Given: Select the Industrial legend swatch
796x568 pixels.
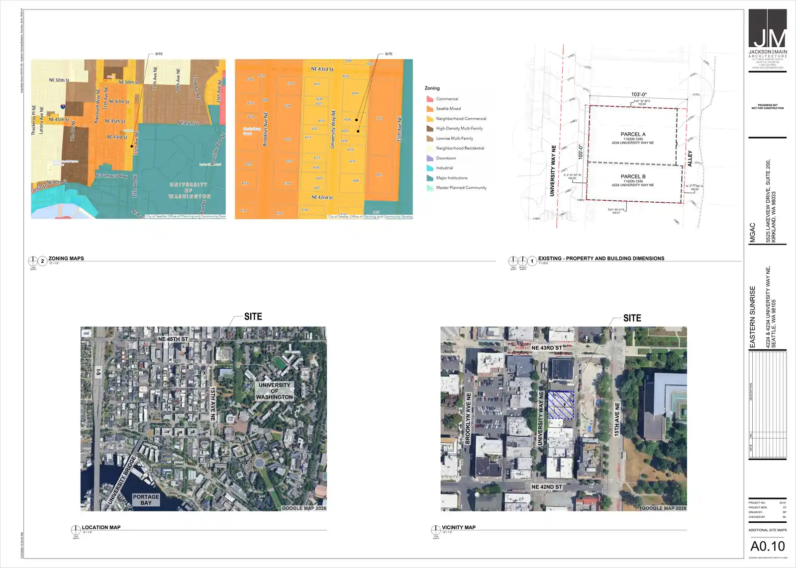Looking at the screenshot, I should [430, 168].
